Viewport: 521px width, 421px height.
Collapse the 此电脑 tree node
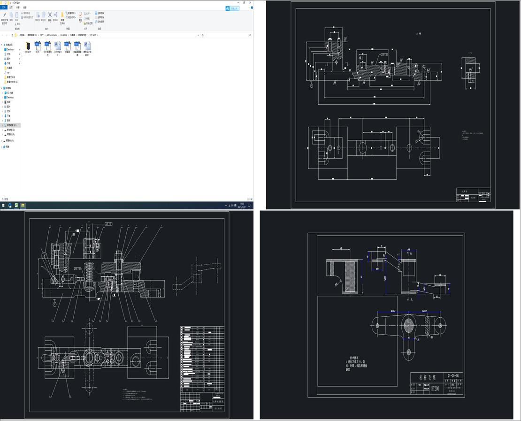click(2, 88)
